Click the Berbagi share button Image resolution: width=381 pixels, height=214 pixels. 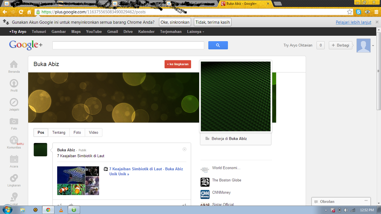341,45
